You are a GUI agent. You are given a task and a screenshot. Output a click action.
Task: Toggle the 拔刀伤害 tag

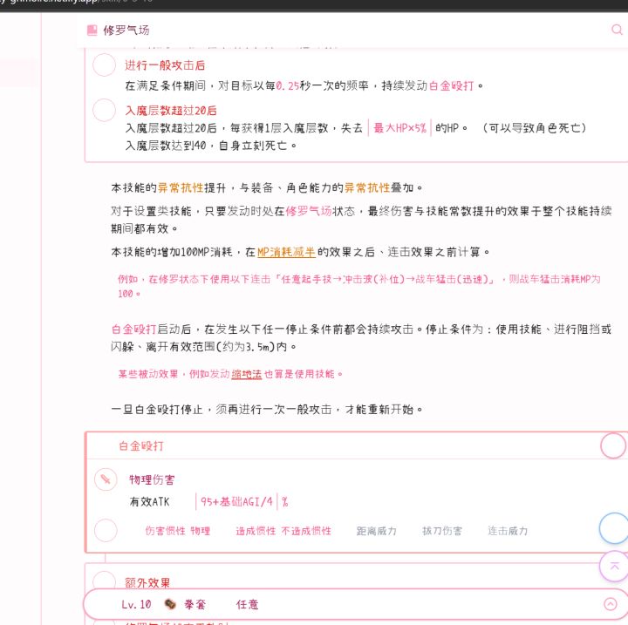[442, 531]
